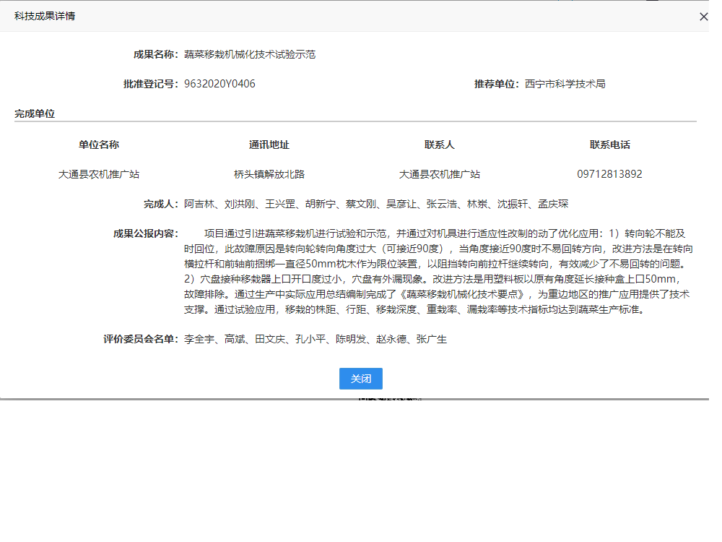The width and height of the screenshot is (722, 542).
Task: Click the 联系电话 column header
Action: click(x=610, y=145)
